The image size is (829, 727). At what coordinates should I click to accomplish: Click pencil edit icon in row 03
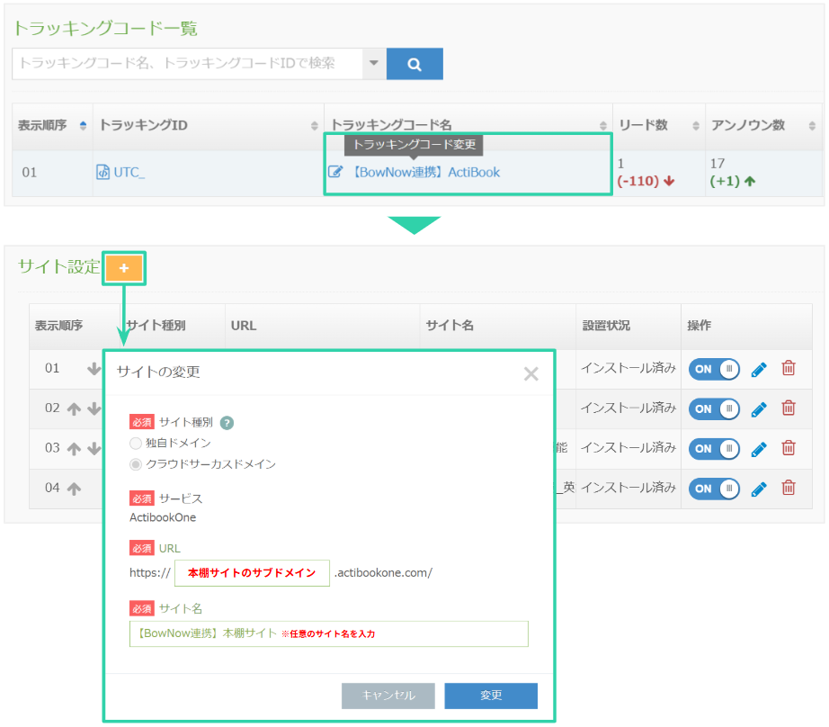click(x=759, y=448)
